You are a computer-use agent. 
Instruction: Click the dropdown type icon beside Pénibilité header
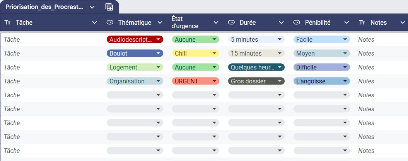click(x=297, y=23)
